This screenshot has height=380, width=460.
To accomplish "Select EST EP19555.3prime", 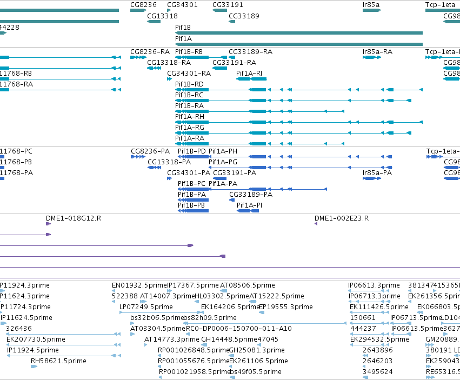I will tap(286, 307).
